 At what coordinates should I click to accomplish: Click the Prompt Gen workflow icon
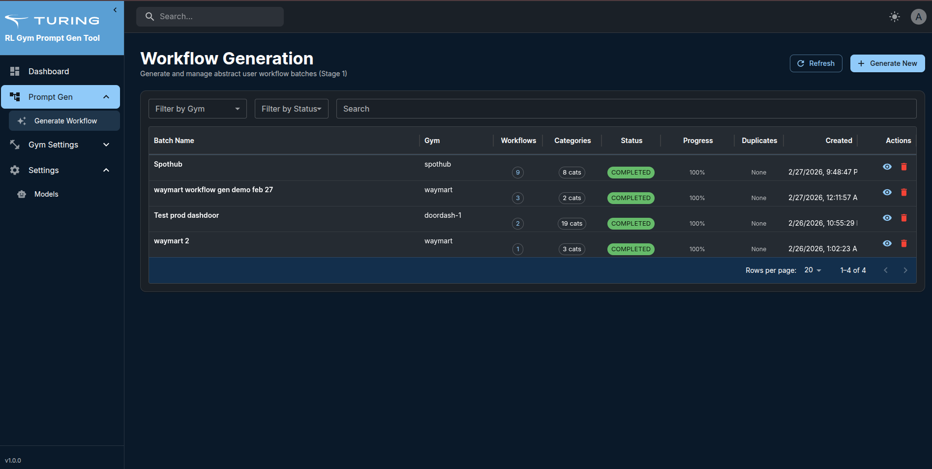(15, 96)
